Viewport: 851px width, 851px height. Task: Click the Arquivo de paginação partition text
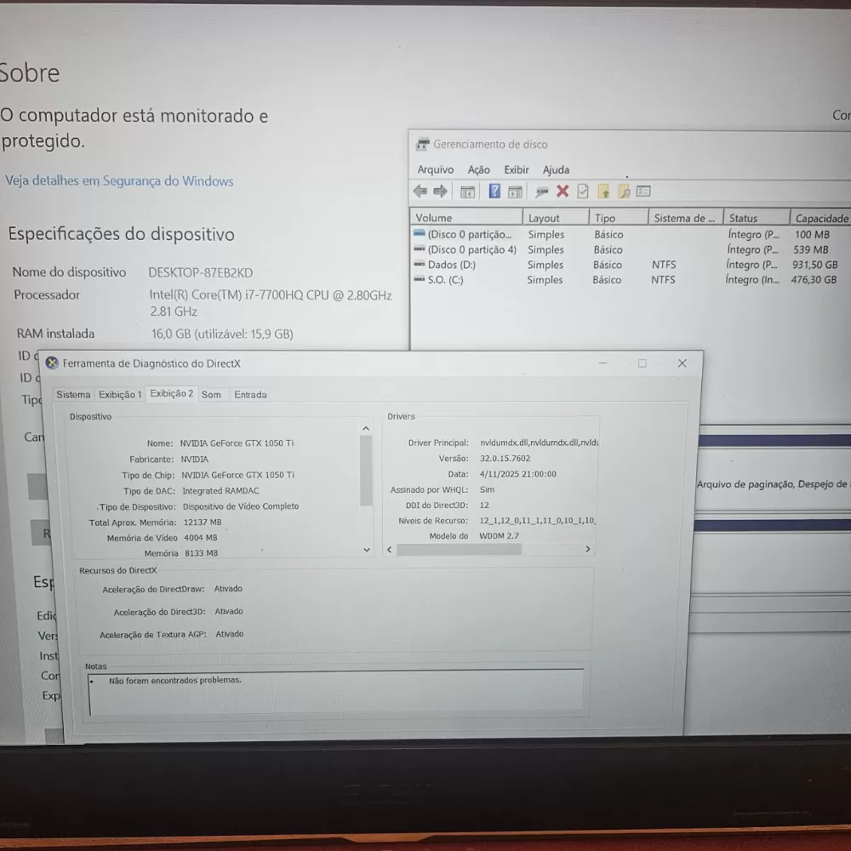[772, 484]
